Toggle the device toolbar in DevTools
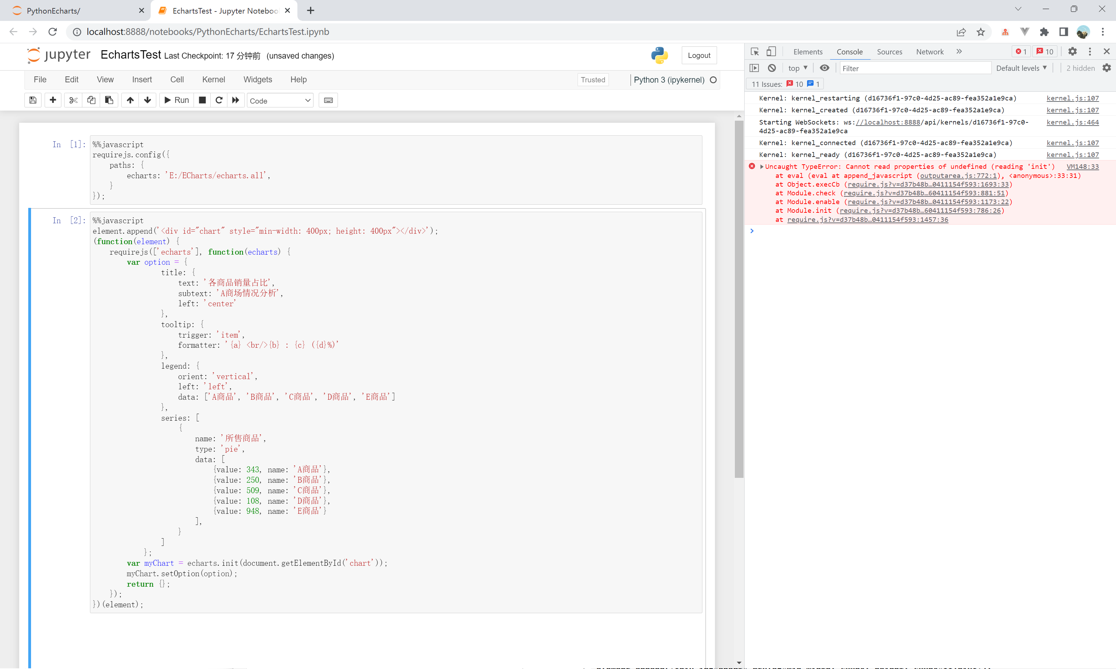Image resolution: width=1116 pixels, height=669 pixels. (x=771, y=51)
